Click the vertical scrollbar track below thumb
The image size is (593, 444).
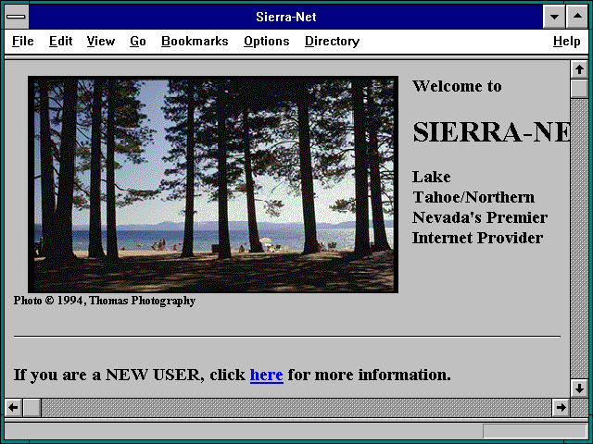[x=579, y=239]
